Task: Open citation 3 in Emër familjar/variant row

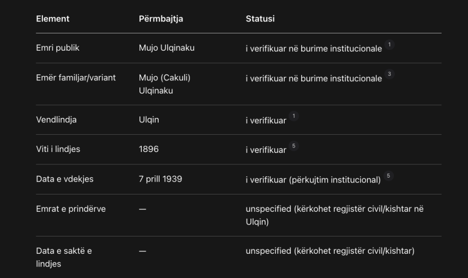Action: click(389, 74)
